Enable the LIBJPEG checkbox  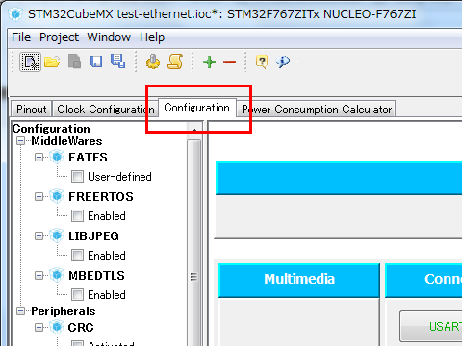click(77, 256)
